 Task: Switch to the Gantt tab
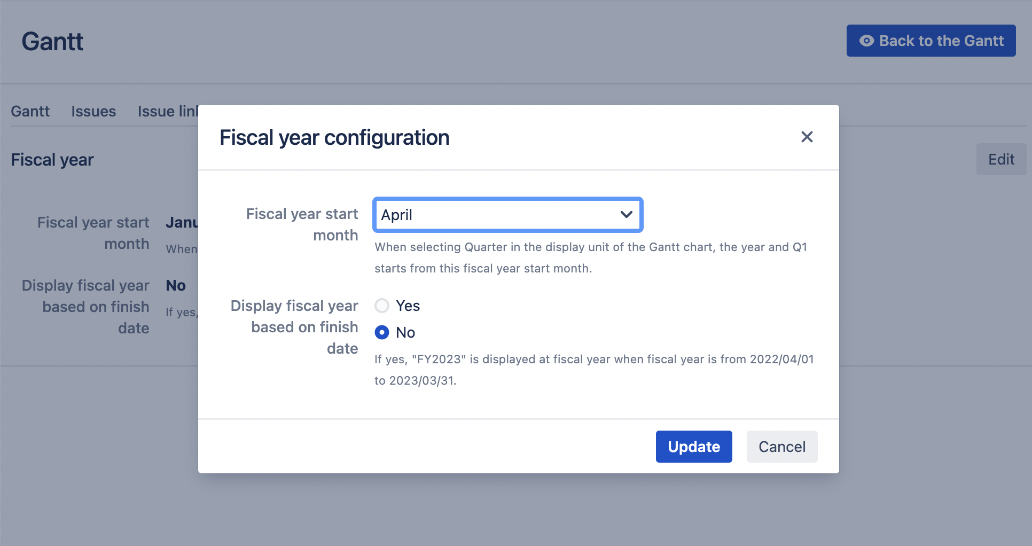[x=30, y=111]
